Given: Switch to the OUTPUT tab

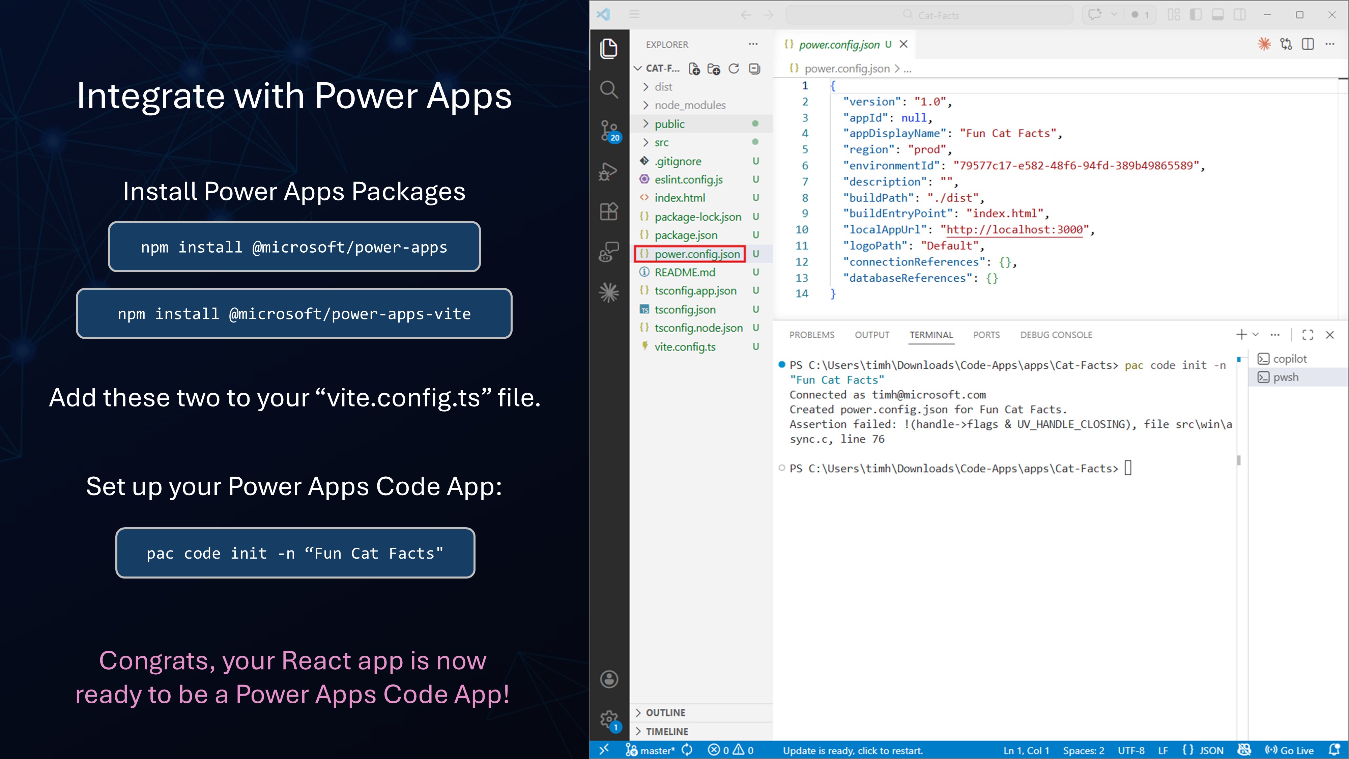Looking at the screenshot, I should tap(872, 335).
